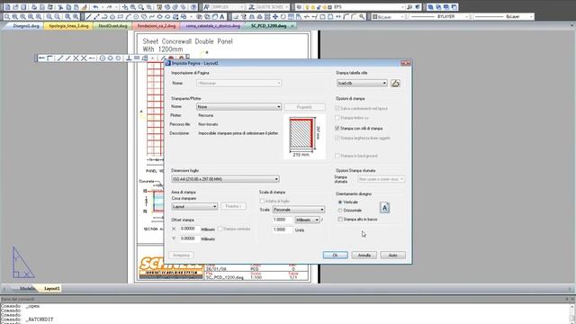576x324 pixels.
Task: Click the portrait orientation A preview icon
Action: coord(384,208)
